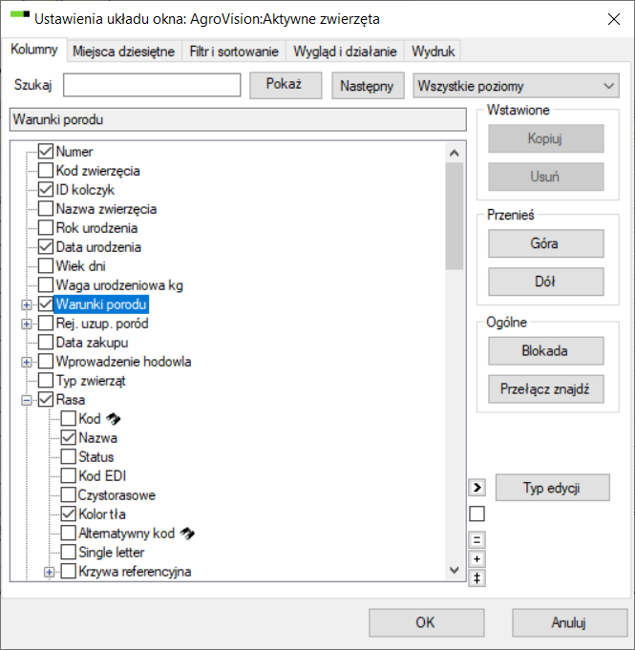Check the Nazwa zwierzęcia checkbox
Viewport: 635px width, 650px height.
46,208
